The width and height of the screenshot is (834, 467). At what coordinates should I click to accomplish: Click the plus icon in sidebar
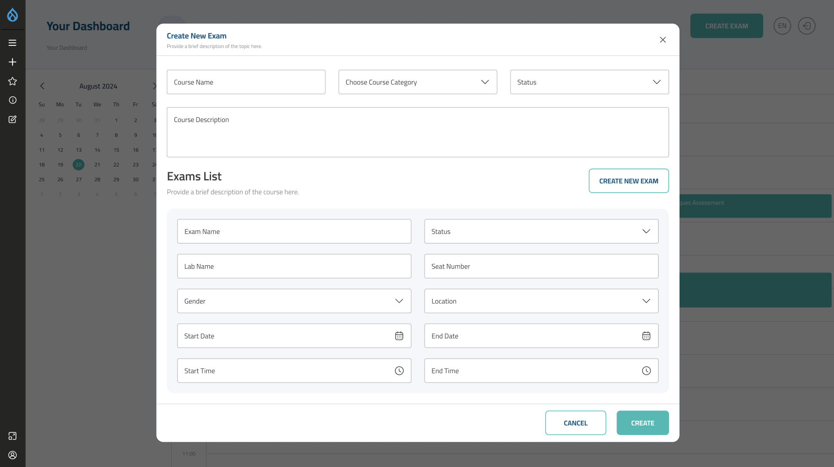pos(12,62)
